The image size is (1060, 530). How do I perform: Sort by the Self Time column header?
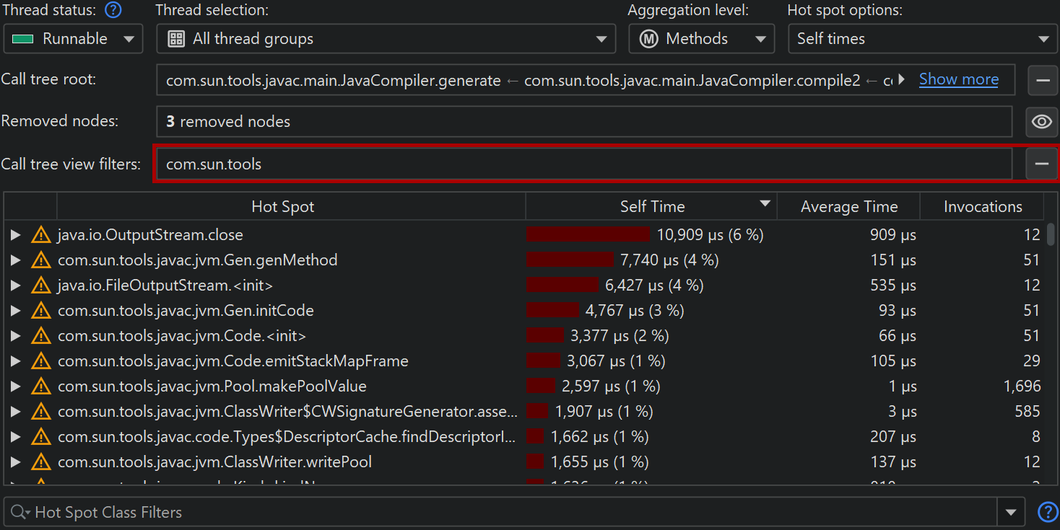point(651,207)
